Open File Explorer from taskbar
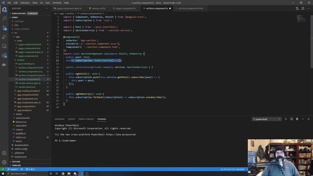Image resolution: width=313 pixels, height=176 pixels. point(69,174)
